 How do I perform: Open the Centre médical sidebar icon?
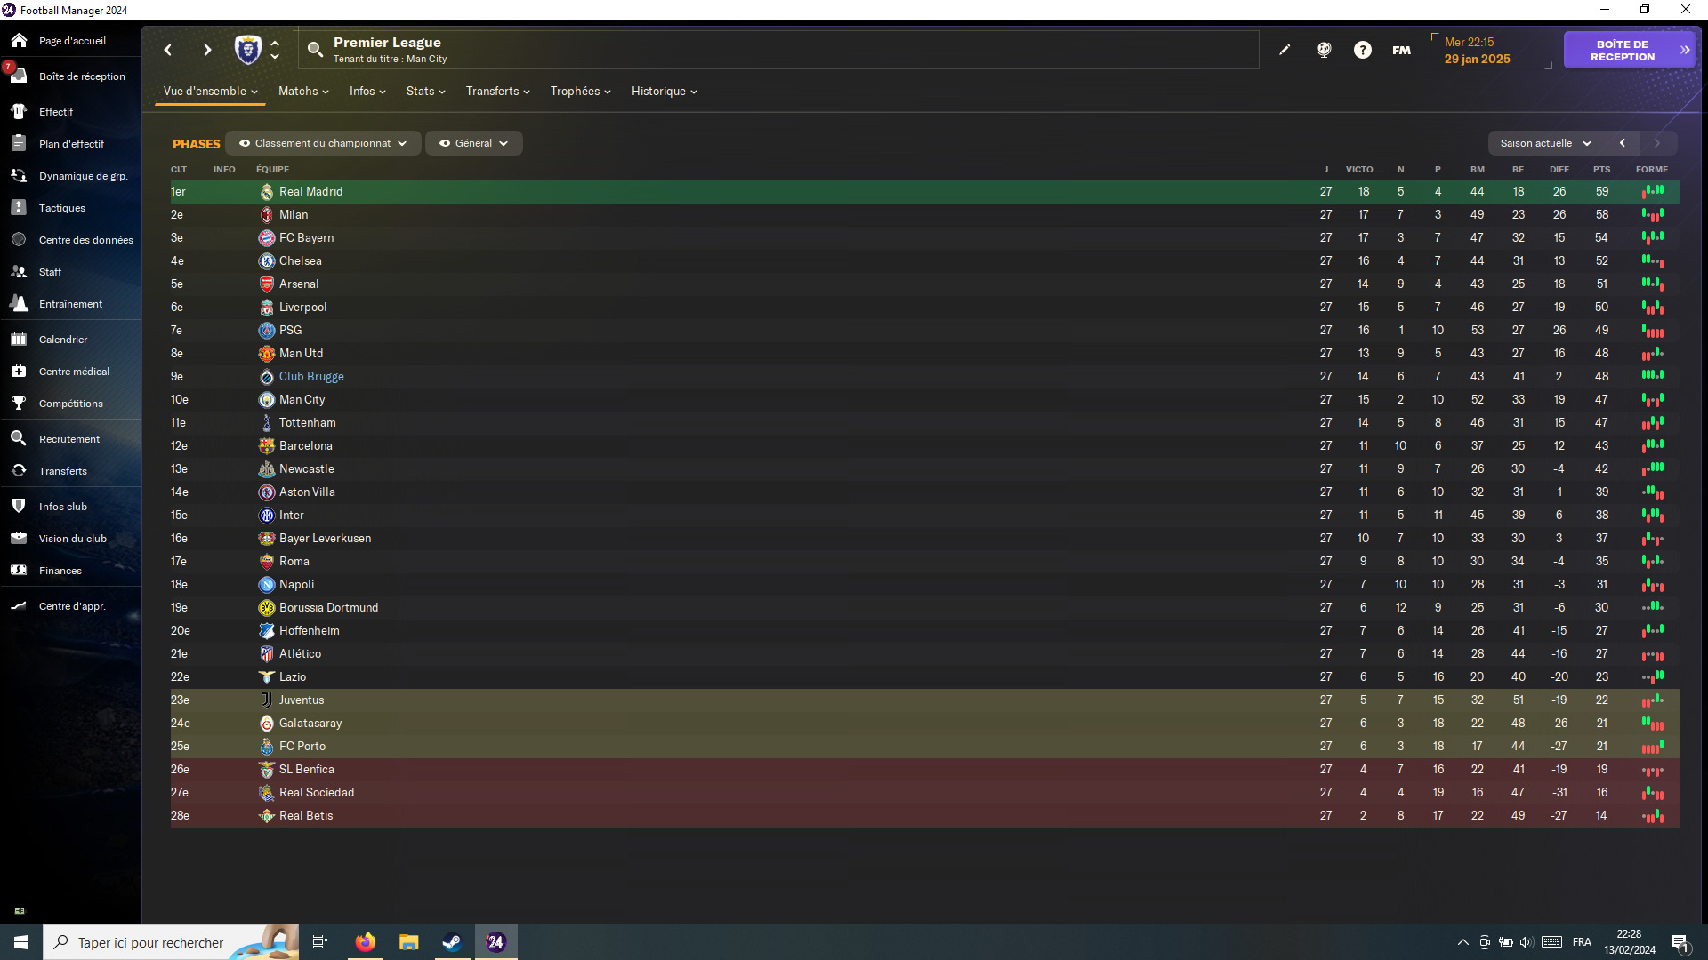click(19, 372)
